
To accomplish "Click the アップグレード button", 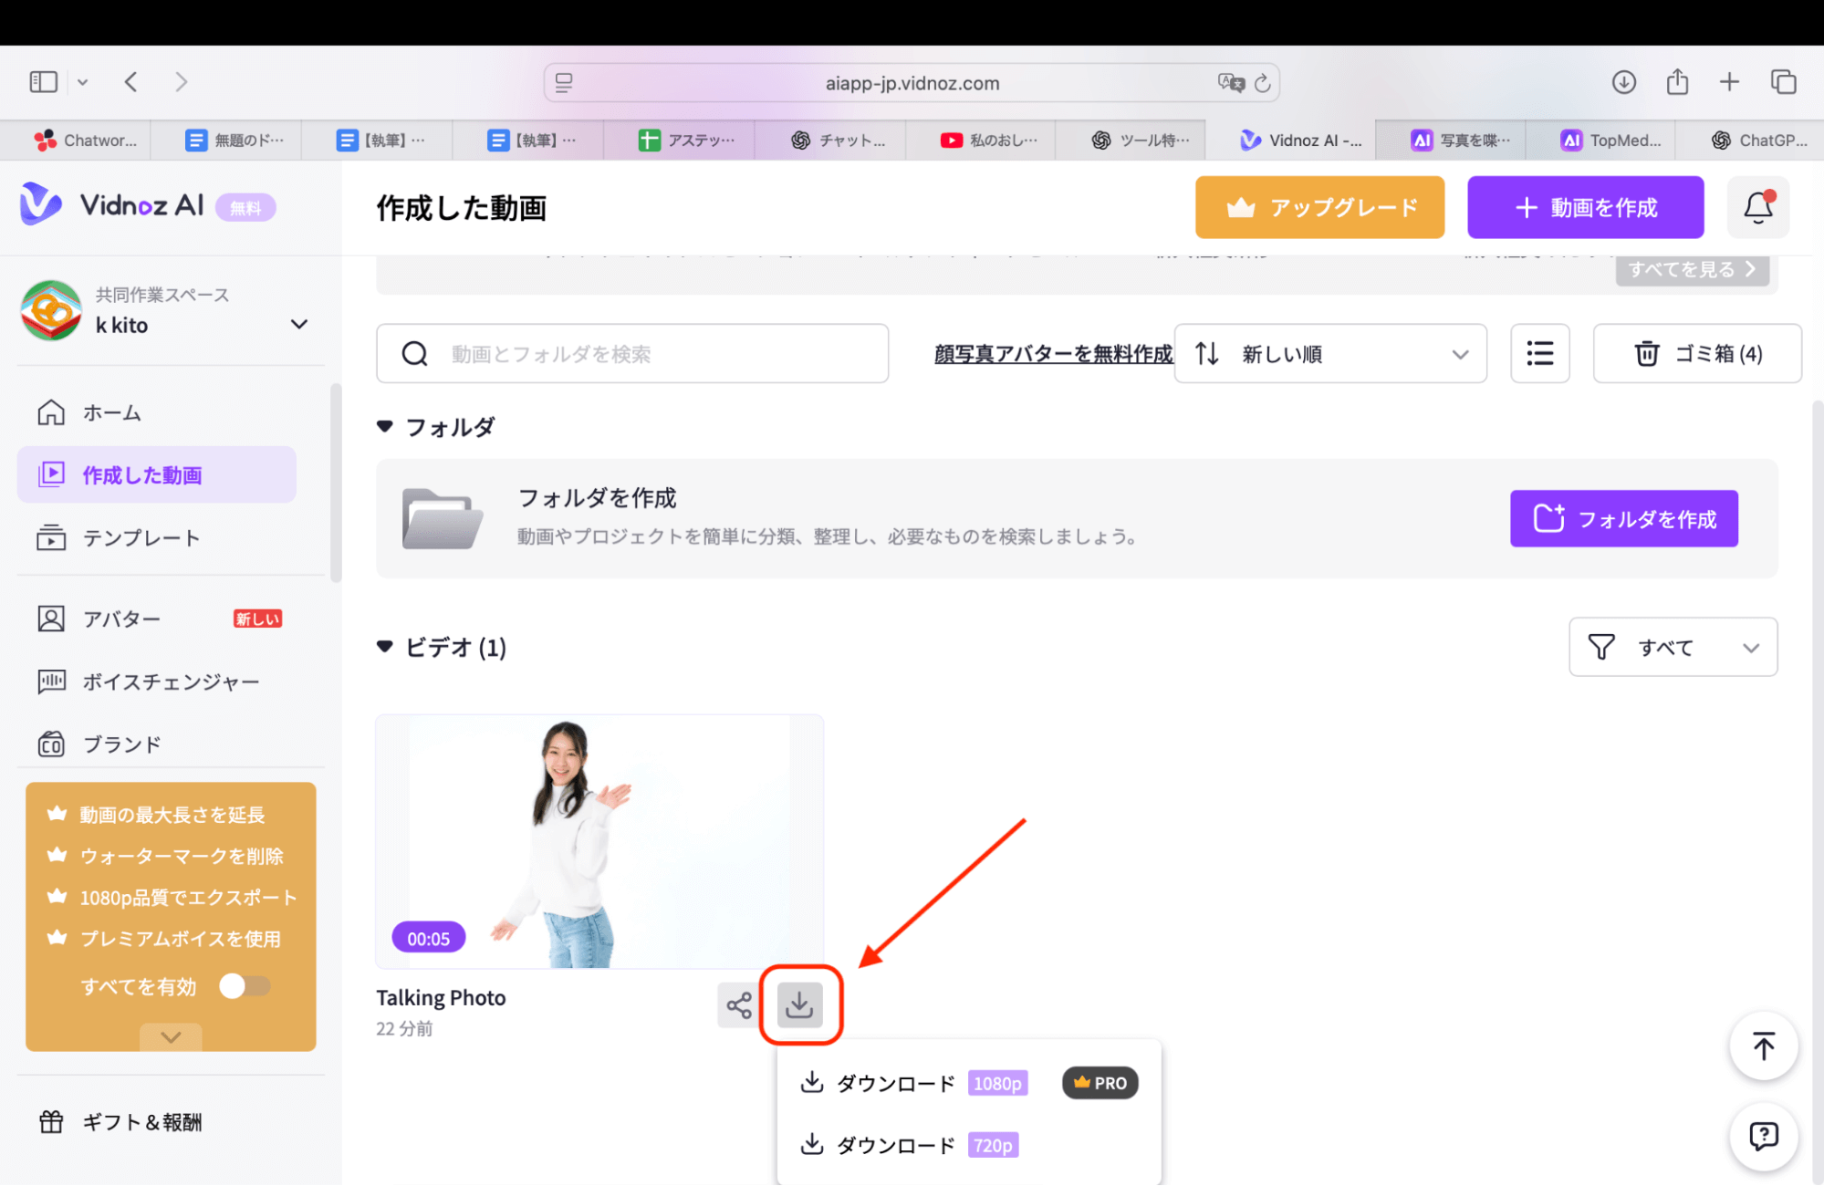I will click(x=1318, y=207).
